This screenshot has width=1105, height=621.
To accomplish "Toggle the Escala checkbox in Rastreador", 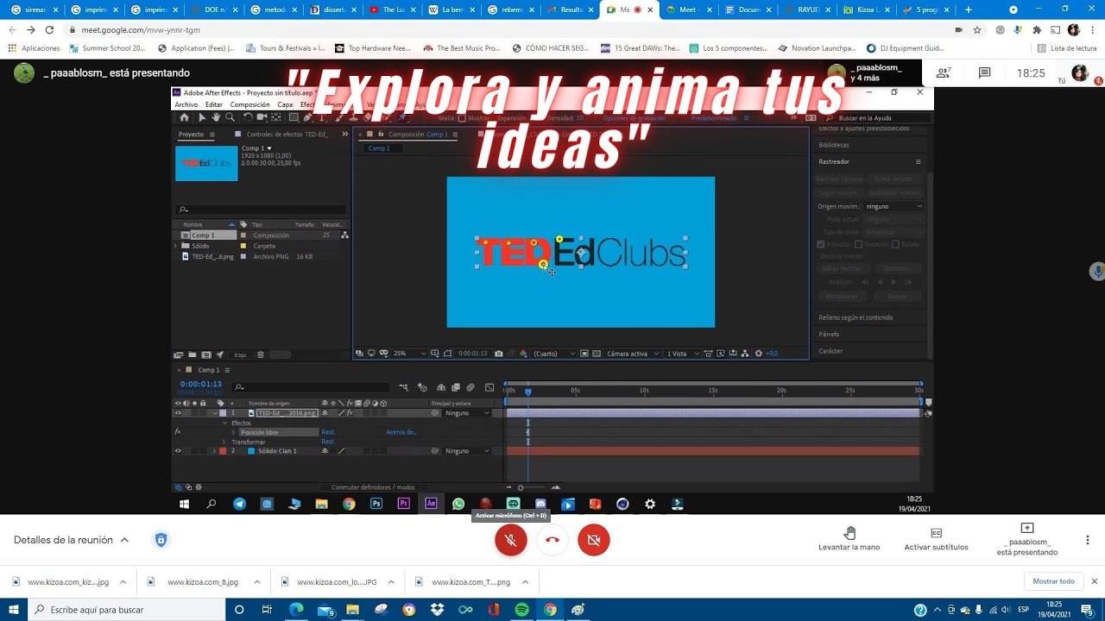I will pyautogui.click(x=895, y=244).
